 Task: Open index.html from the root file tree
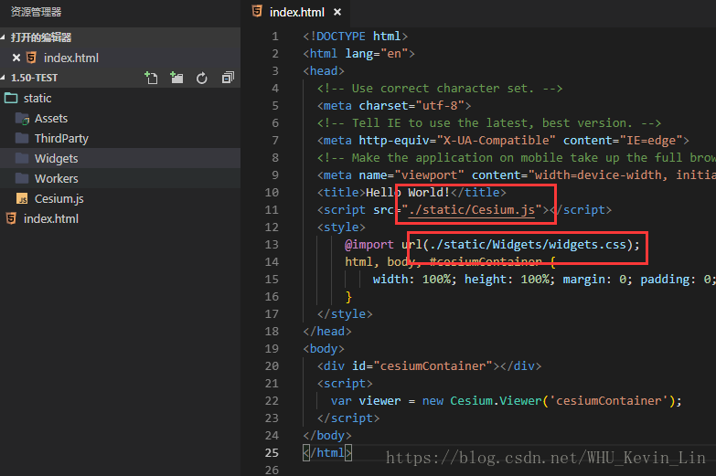coord(50,218)
